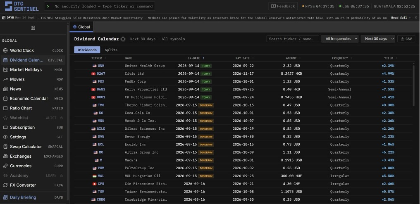Click the LSE clock display

(354, 6)
